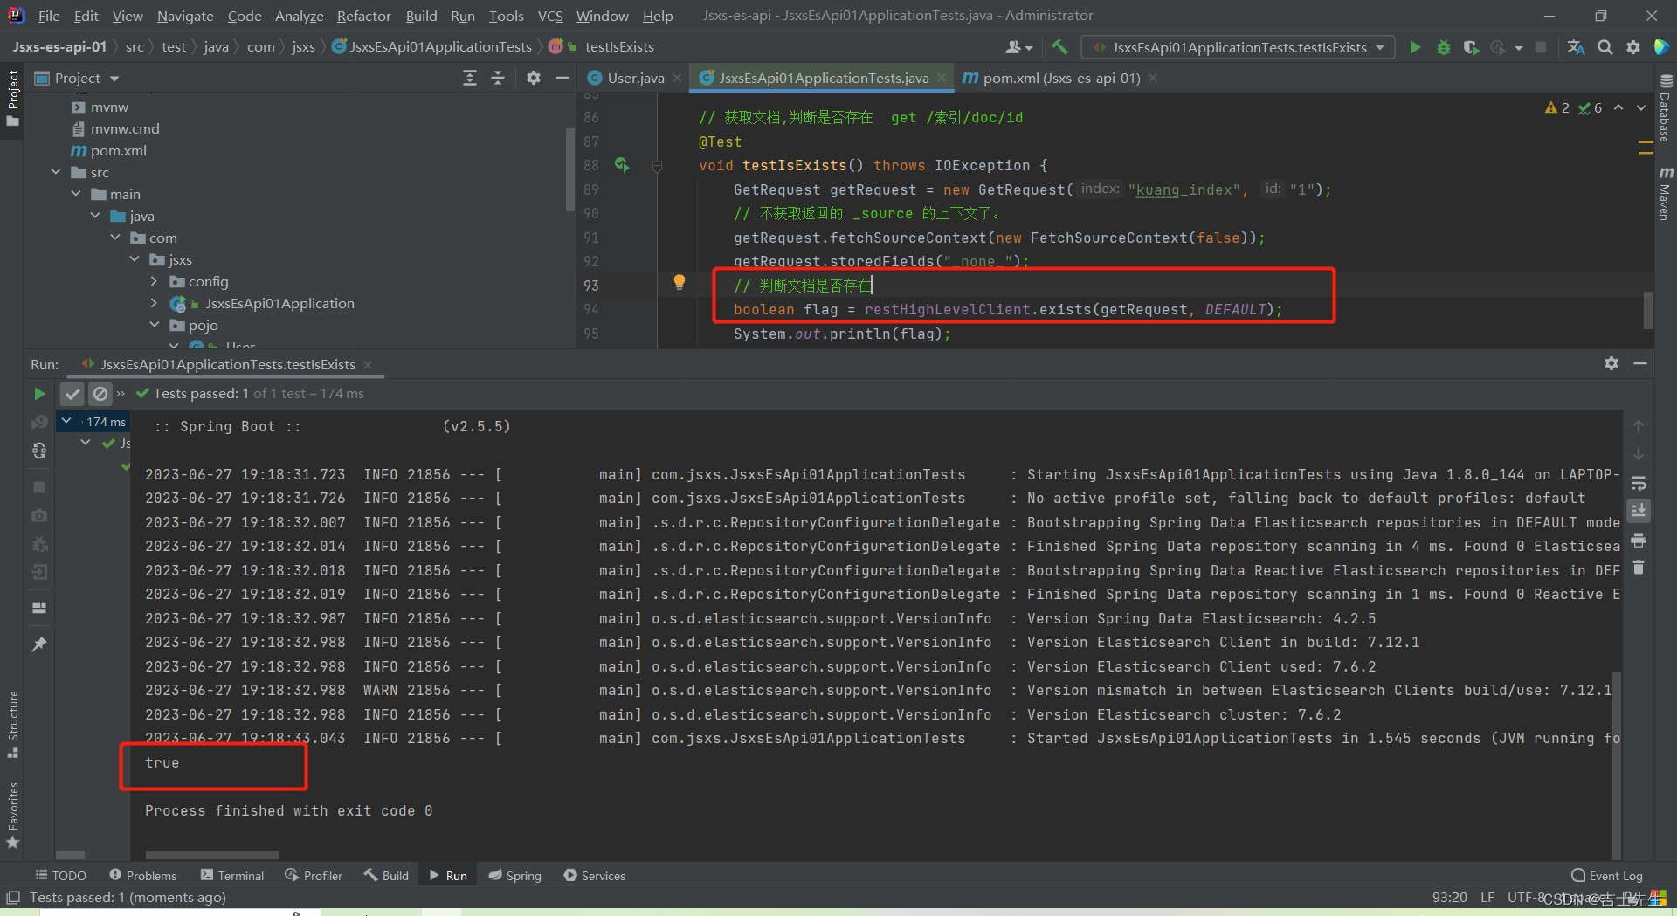Open the VCS menu
The image size is (1677, 916).
click(549, 16)
